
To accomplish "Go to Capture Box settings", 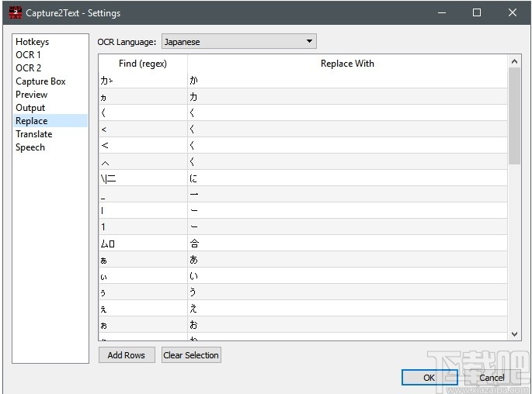I will 40,81.
